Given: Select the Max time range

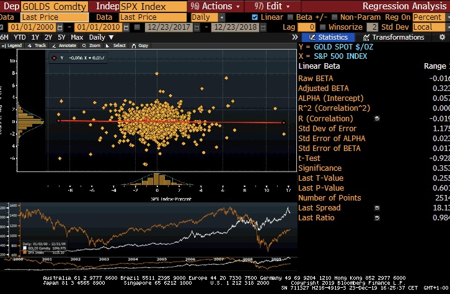Looking at the screenshot, I should (x=77, y=37).
